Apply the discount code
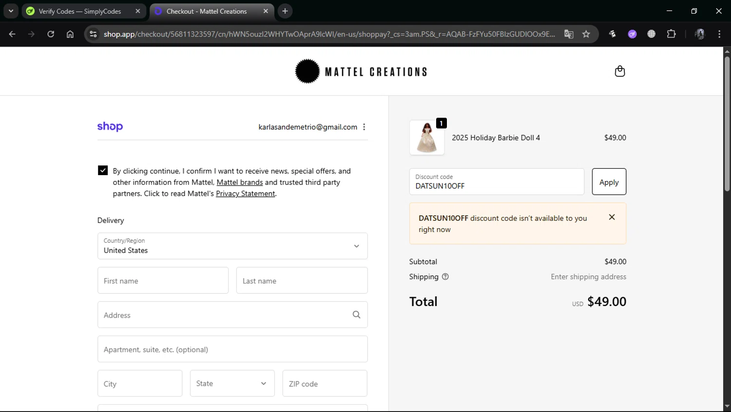 [x=609, y=182]
